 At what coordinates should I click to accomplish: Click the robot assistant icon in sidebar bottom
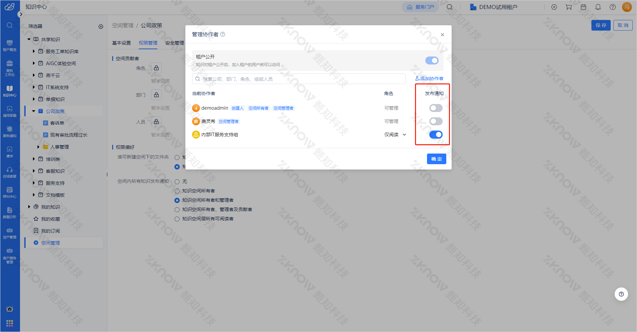(x=10, y=309)
